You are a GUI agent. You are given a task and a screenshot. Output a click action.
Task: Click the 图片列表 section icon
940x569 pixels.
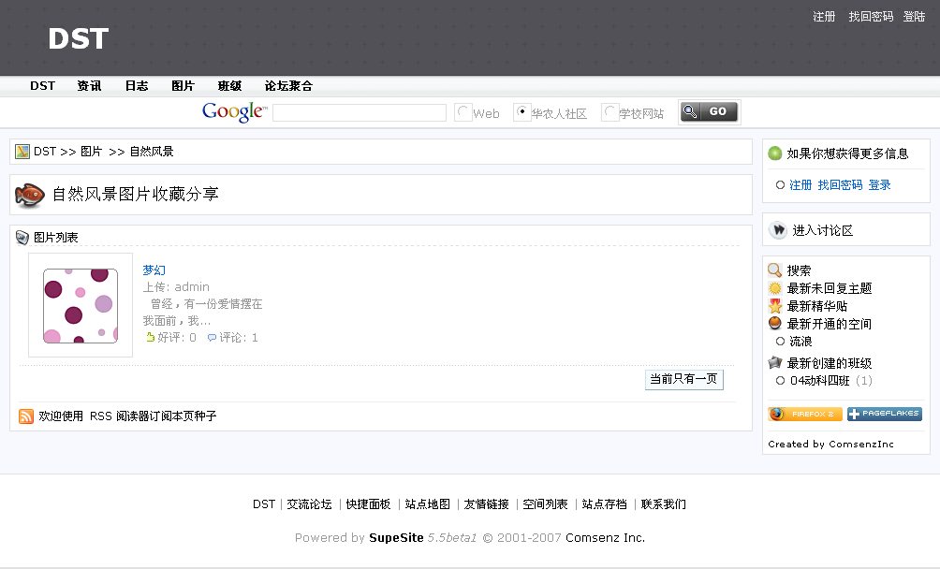click(x=22, y=238)
